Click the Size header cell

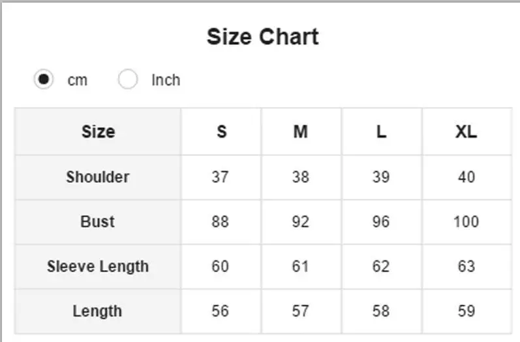pos(98,132)
